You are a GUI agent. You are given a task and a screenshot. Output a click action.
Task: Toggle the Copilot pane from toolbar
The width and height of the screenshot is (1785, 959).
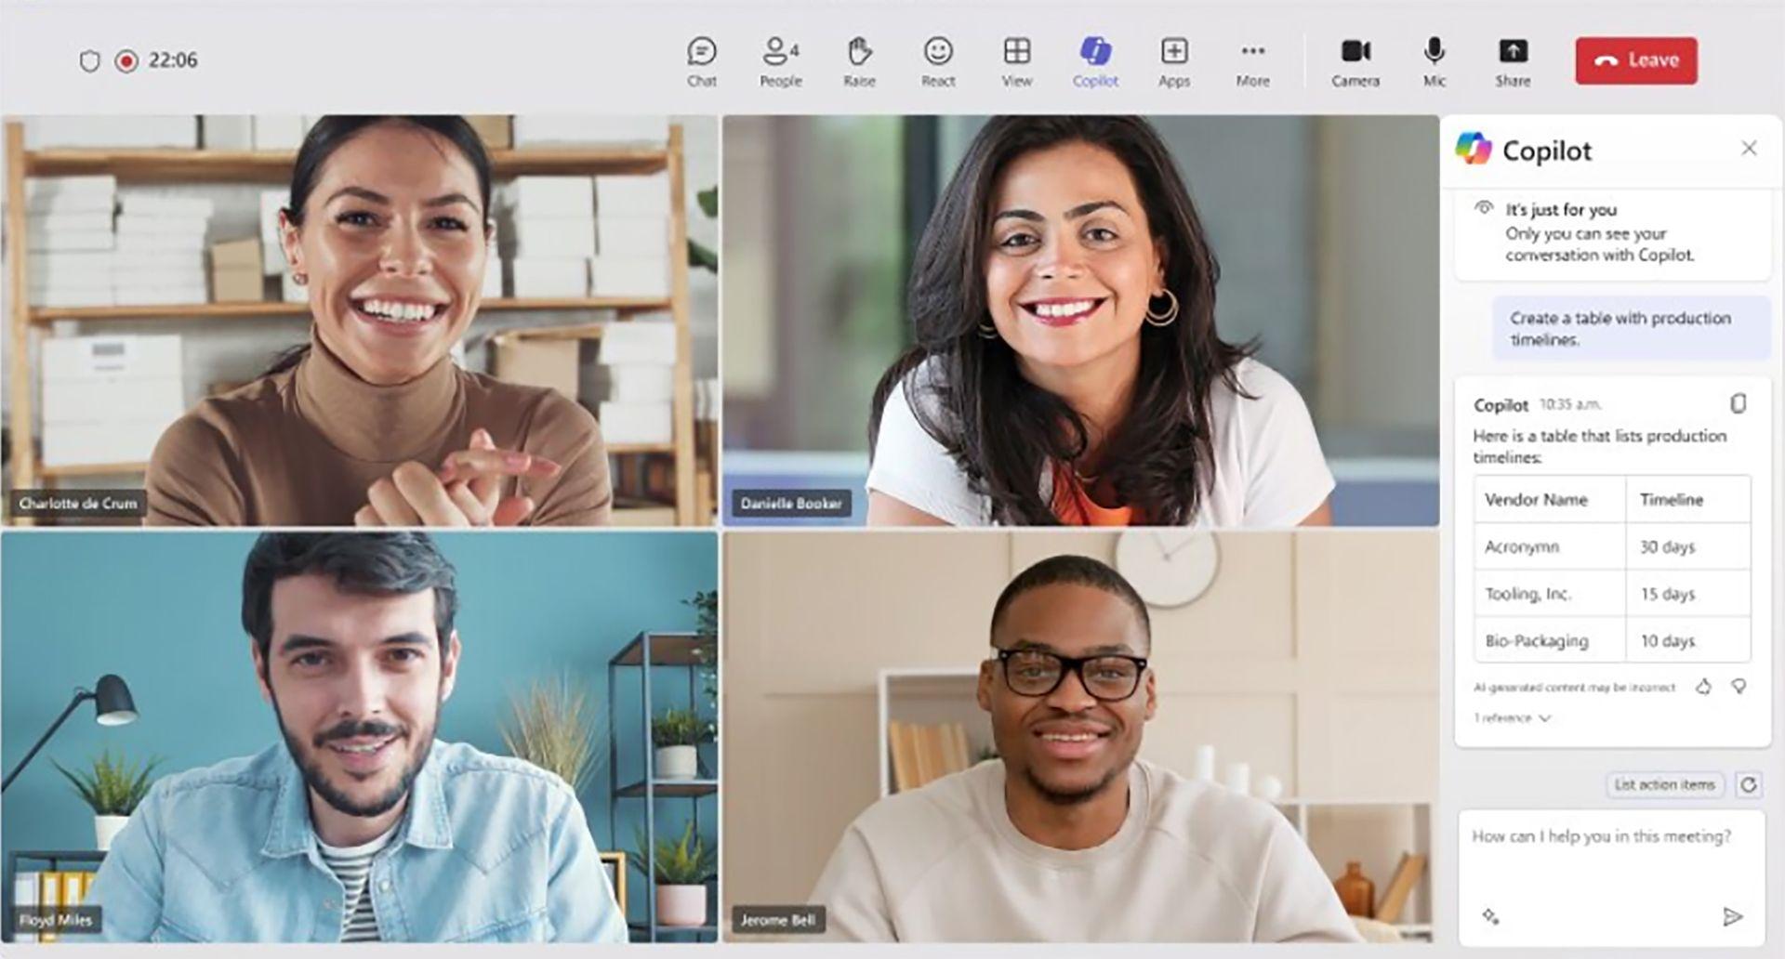coord(1095,62)
